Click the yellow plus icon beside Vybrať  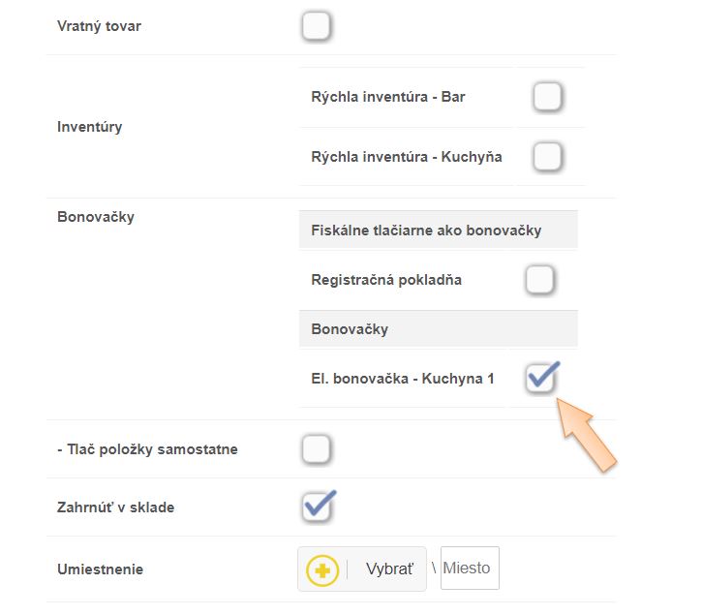[x=322, y=569]
